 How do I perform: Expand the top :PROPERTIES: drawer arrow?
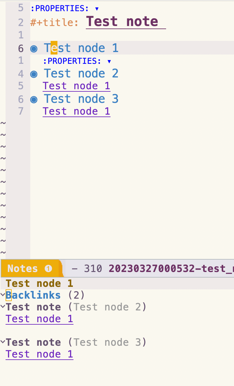(x=97, y=9)
